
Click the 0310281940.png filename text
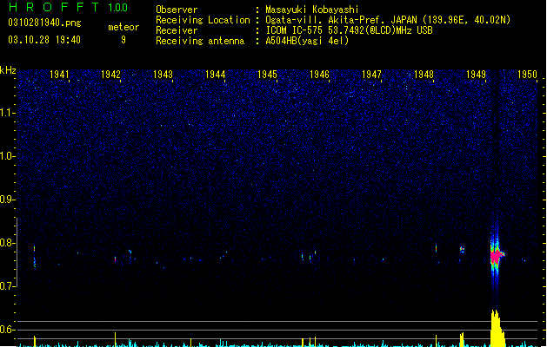(x=44, y=23)
